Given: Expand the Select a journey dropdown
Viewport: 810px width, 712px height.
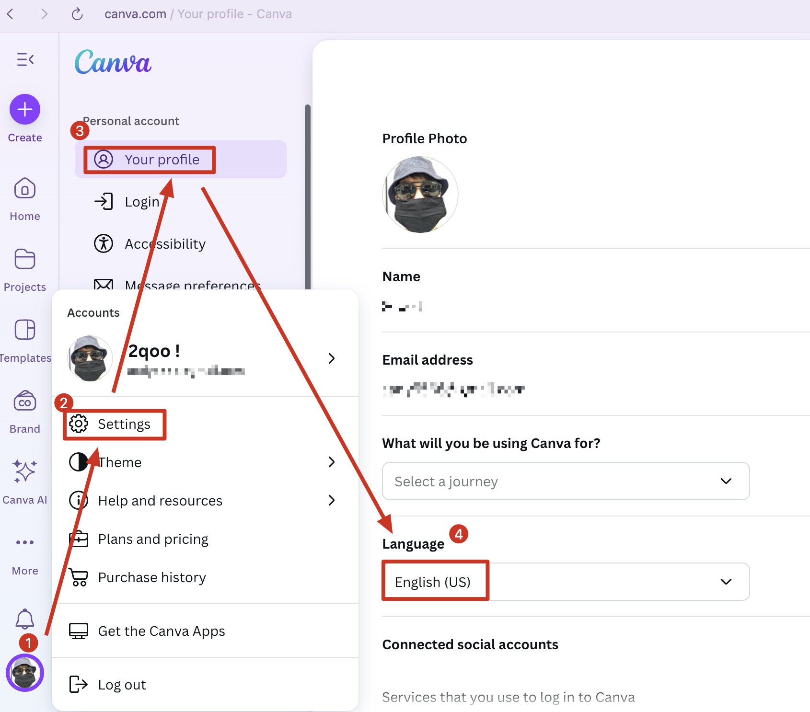Looking at the screenshot, I should [x=566, y=481].
